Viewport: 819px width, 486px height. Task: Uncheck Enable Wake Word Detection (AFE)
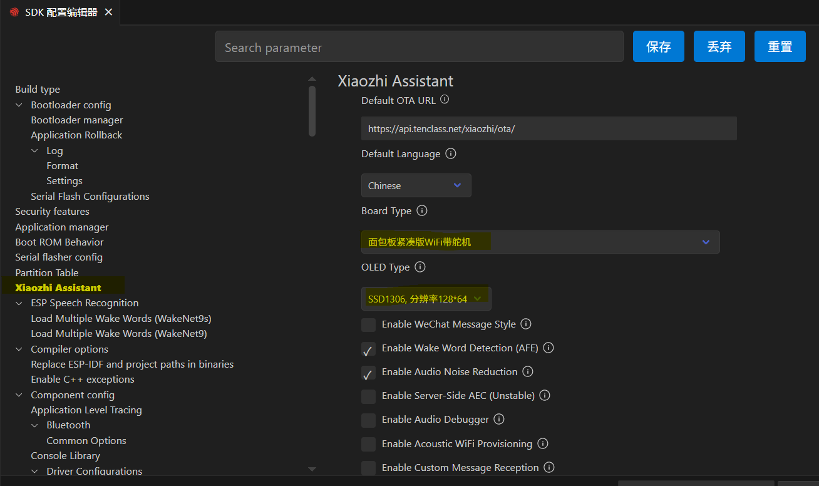tap(369, 349)
